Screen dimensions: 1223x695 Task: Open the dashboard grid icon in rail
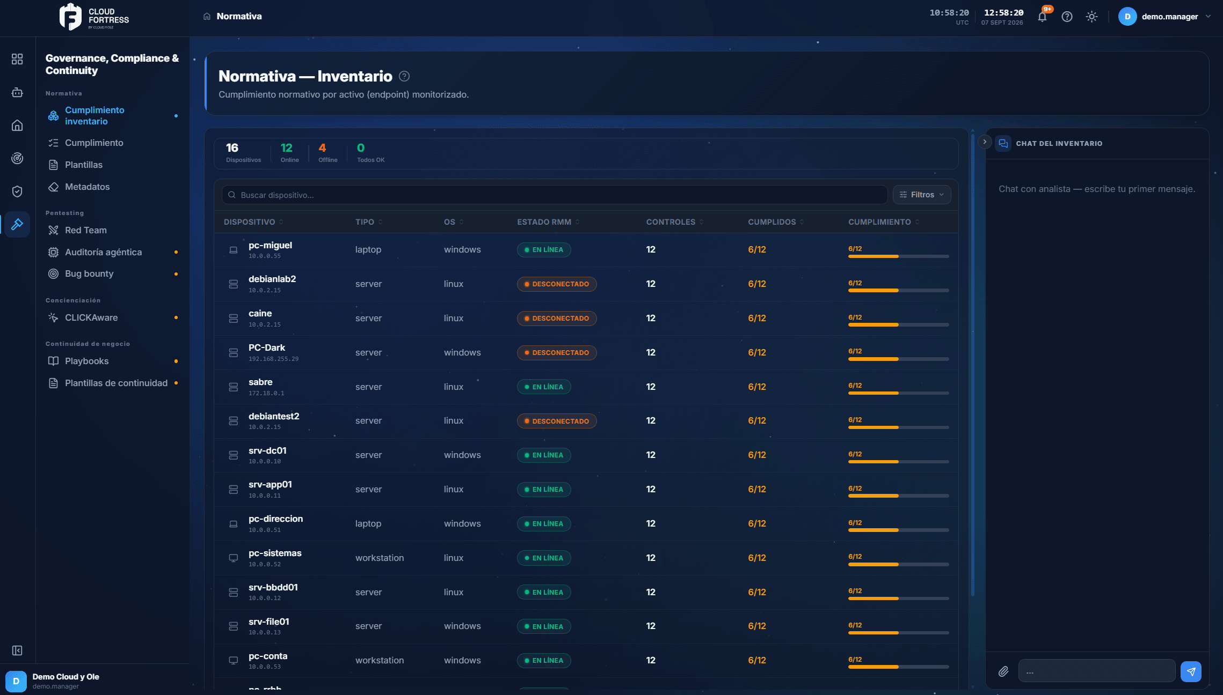(x=17, y=59)
